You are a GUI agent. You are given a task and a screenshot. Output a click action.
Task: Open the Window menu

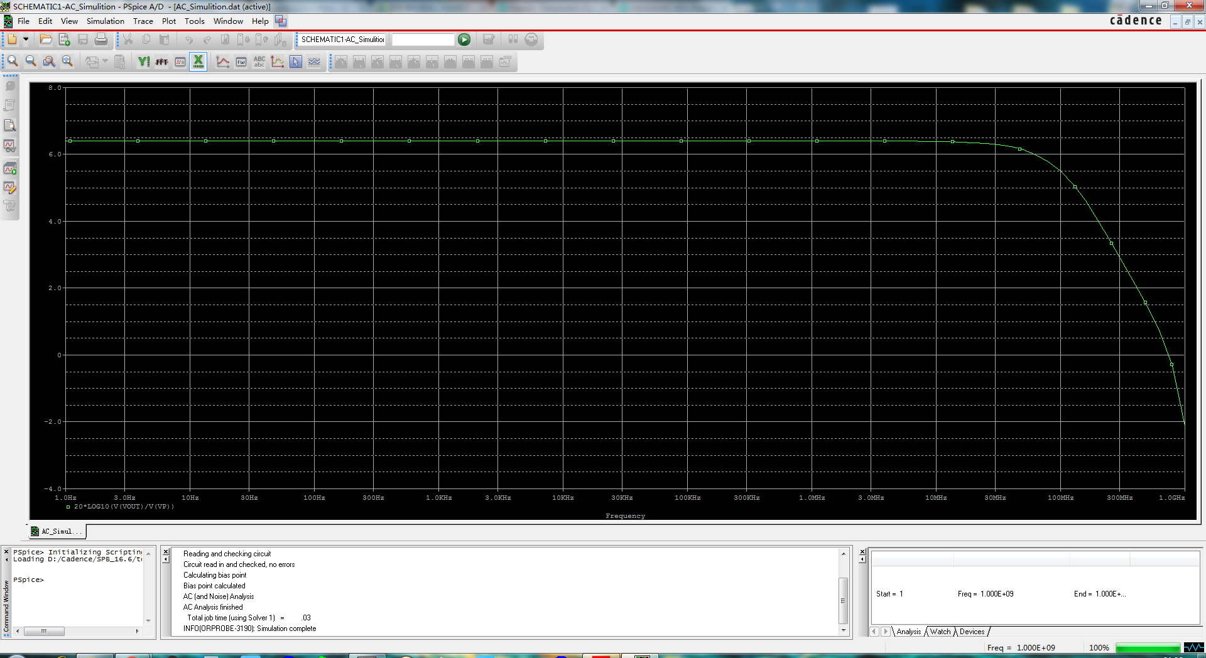228,21
